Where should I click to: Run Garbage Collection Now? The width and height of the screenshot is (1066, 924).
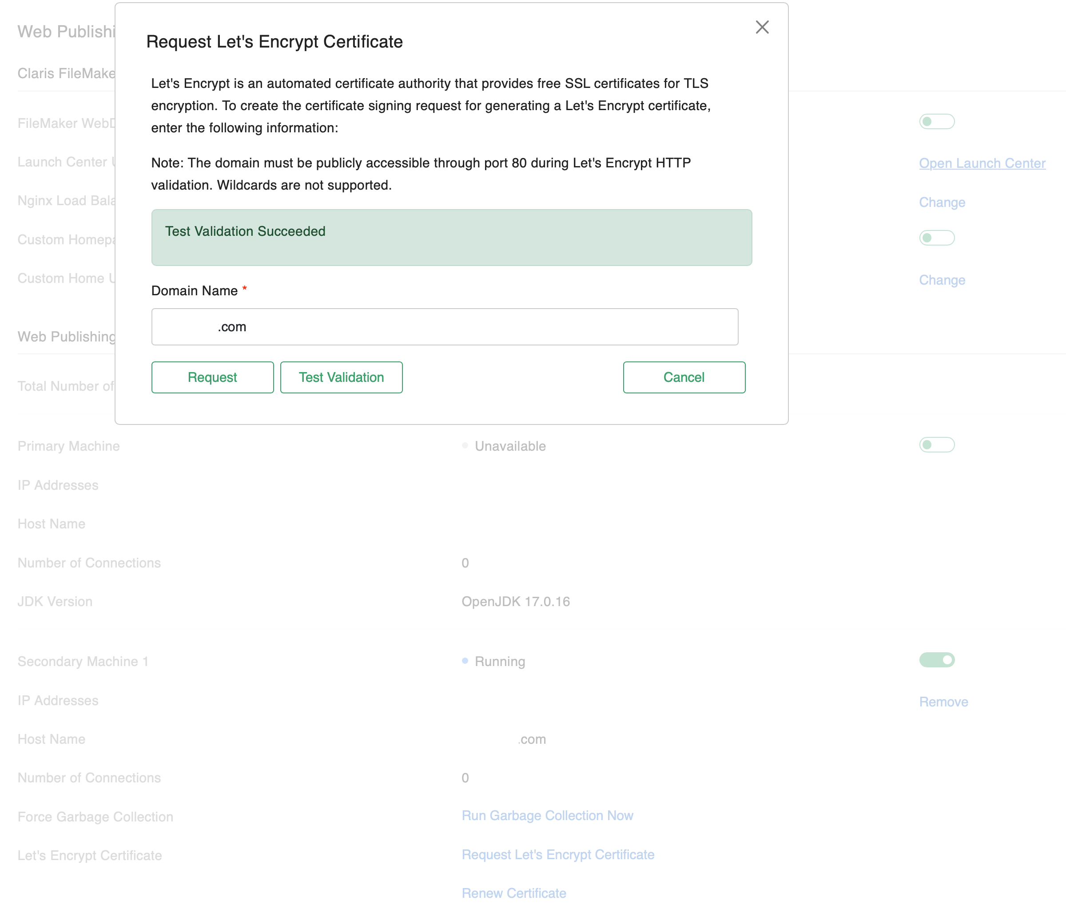click(548, 815)
